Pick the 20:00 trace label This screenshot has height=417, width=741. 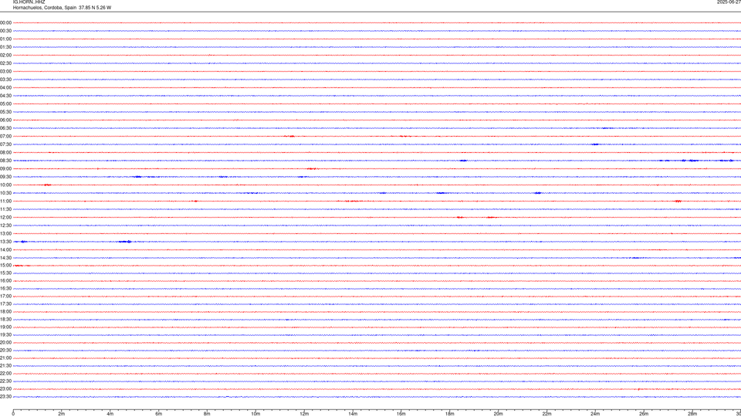click(5, 342)
